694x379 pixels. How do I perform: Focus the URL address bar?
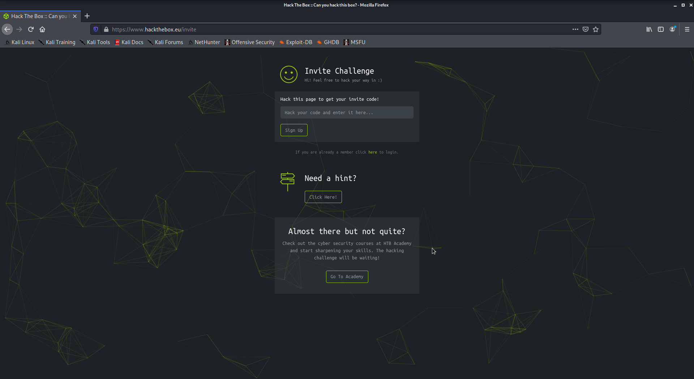[x=340, y=29]
